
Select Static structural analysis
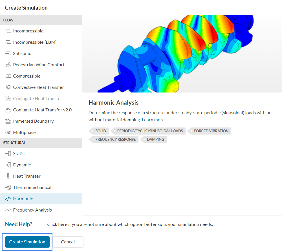point(19,154)
